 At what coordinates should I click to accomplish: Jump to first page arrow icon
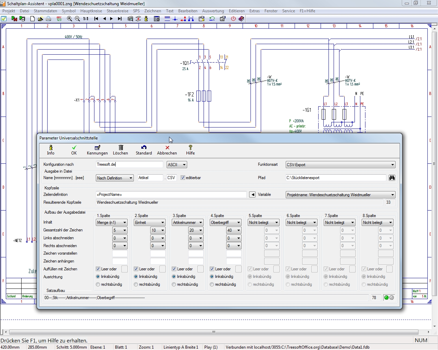[x=96, y=19]
